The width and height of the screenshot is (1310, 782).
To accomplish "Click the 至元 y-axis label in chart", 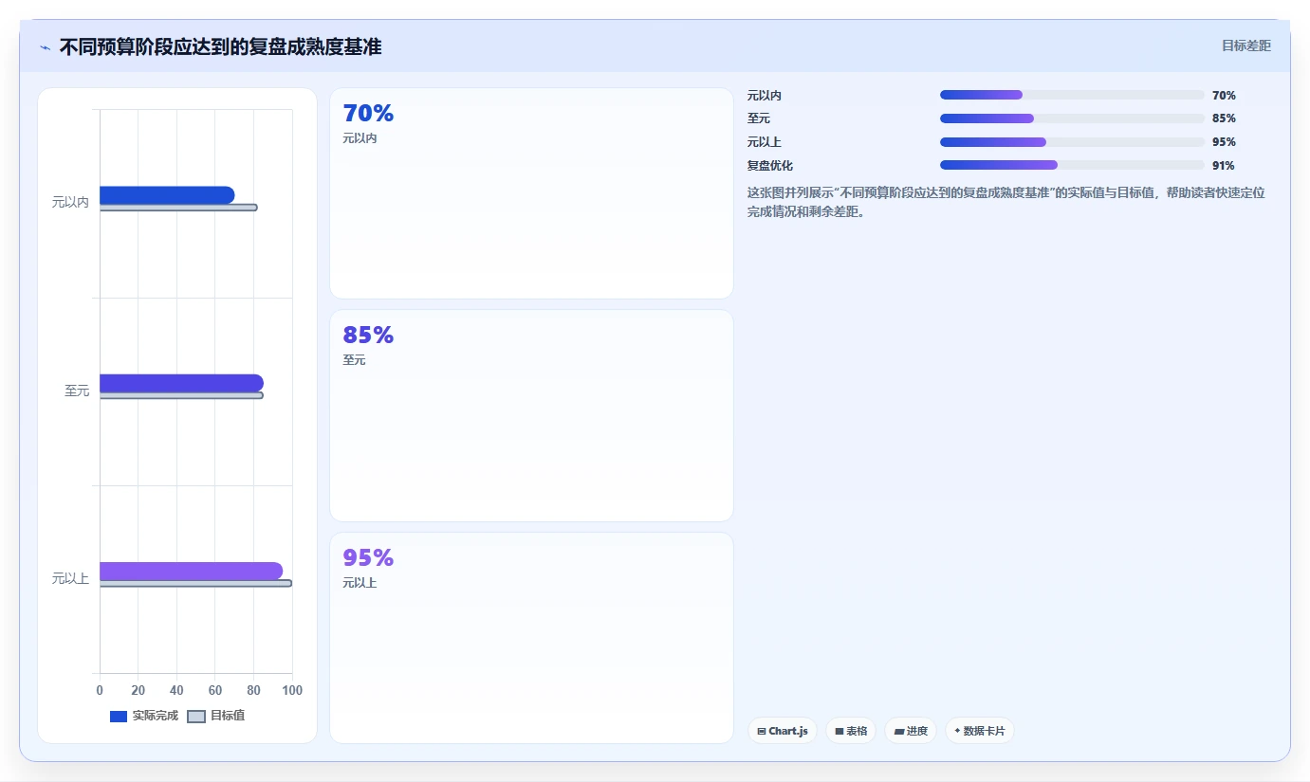I will point(77,391).
